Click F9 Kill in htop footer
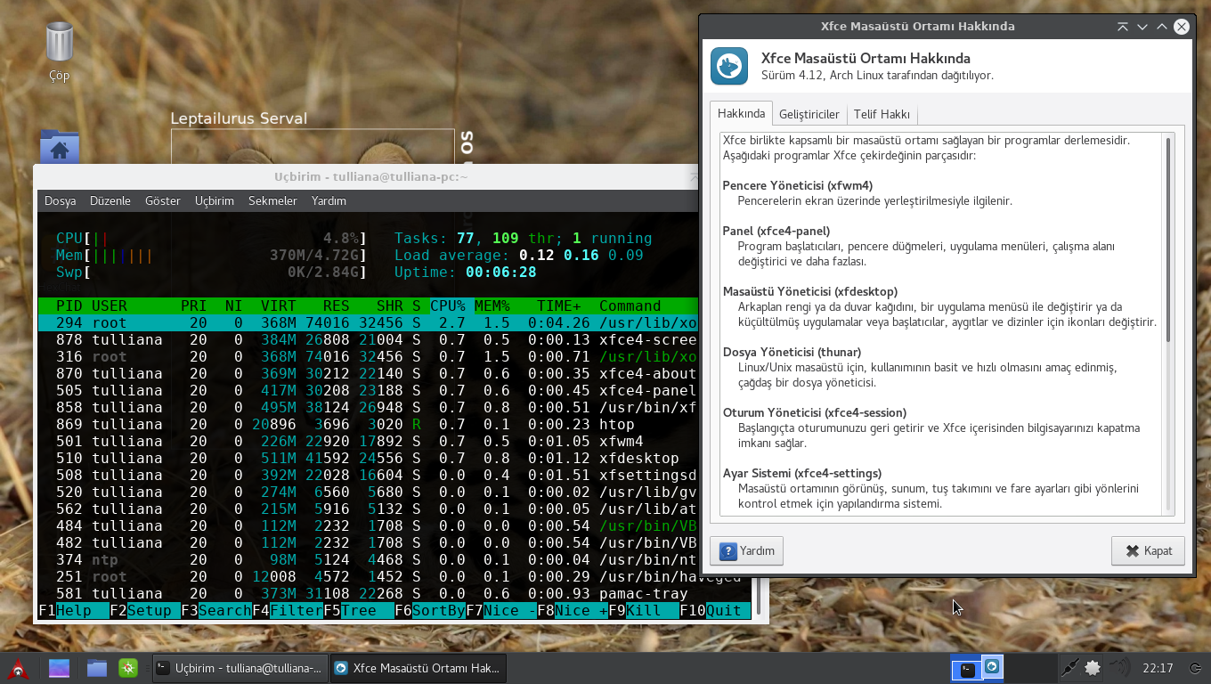Image resolution: width=1211 pixels, height=684 pixels. pos(644,610)
